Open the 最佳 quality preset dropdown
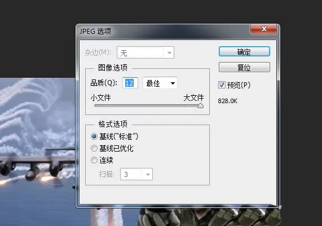 [160, 83]
